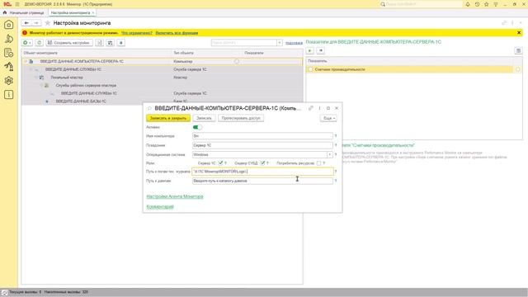Open the main hamburger menu in title bar
Viewport: 528px width, 297px height.
coord(17,4)
